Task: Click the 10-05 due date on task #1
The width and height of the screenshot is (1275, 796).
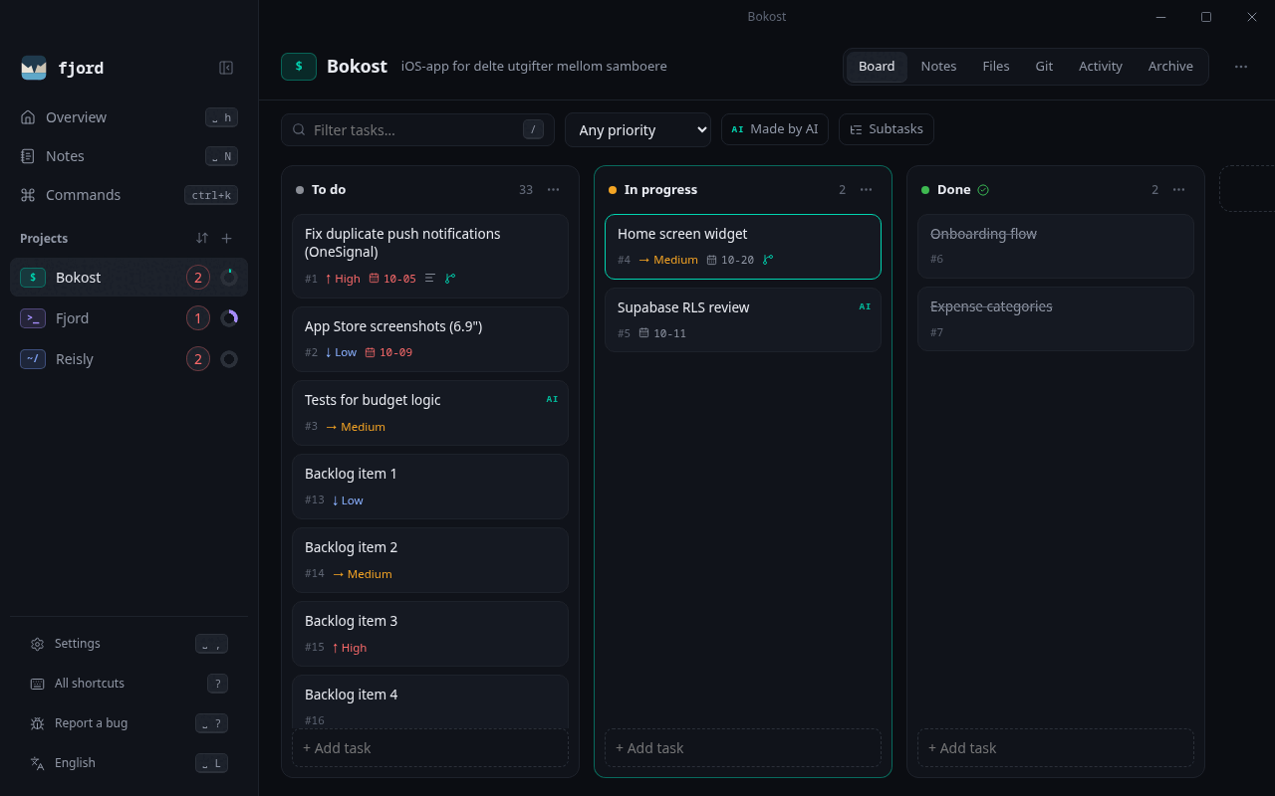Action: tap(392, 279)
